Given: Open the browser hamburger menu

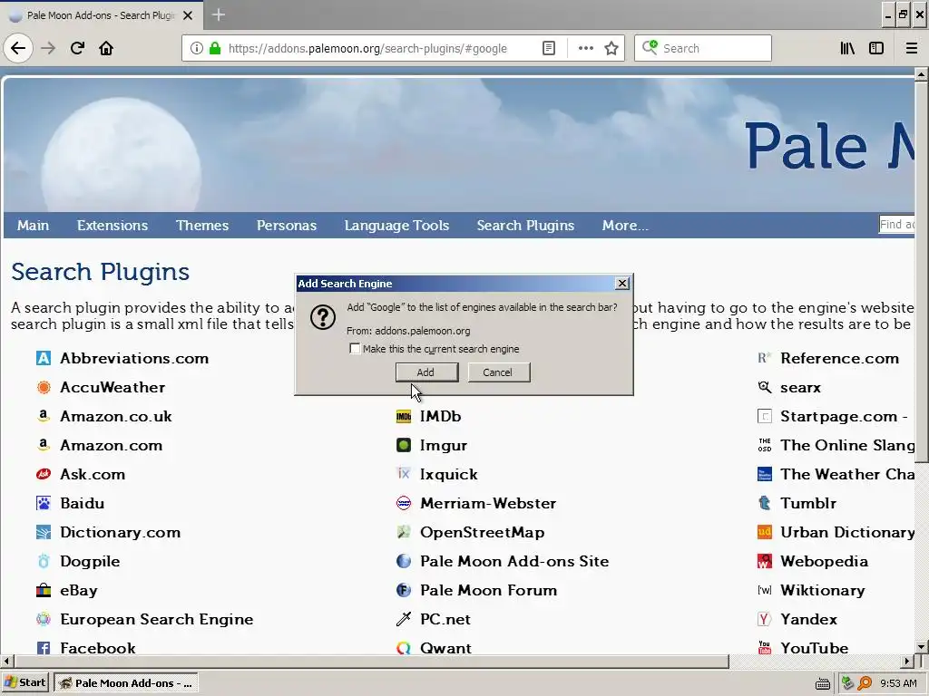Looking at the screenshot, I should (x=912, y=48).
